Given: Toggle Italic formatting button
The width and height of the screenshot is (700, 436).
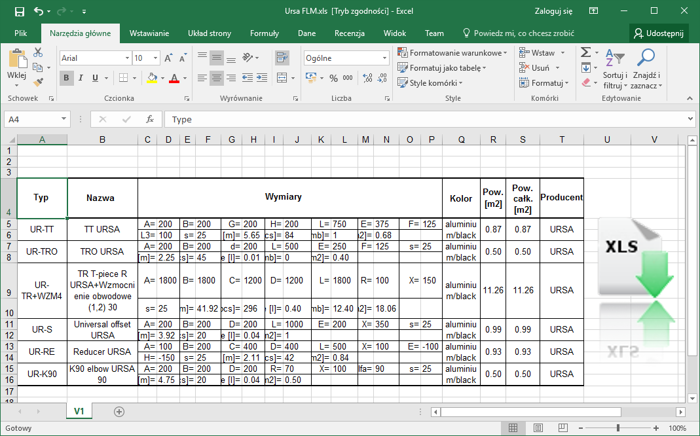Looking at the screenshot, I should pyautogui.click(x=81, y=79).
